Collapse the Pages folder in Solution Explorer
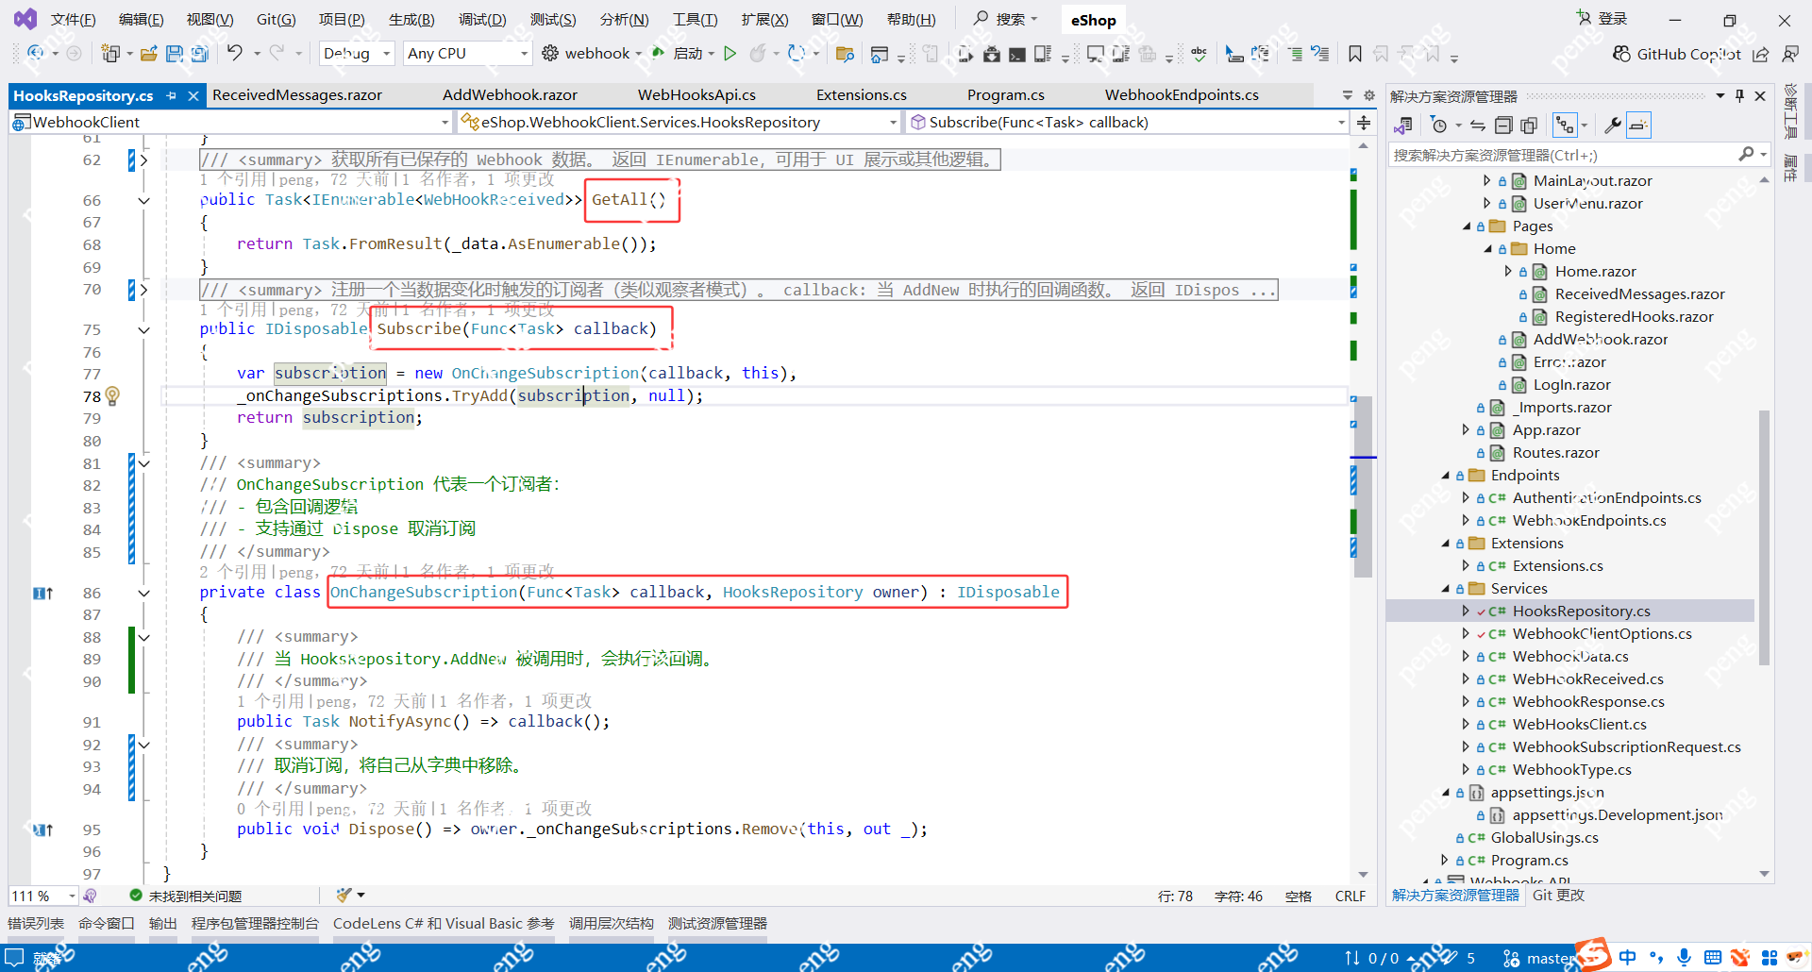The height and width of the screenshot is (972, 1812). [x=1467, y=226]
